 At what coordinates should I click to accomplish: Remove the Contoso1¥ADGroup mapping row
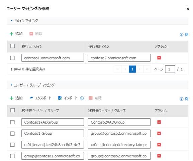pyautogui.click(x=159, y=122)
